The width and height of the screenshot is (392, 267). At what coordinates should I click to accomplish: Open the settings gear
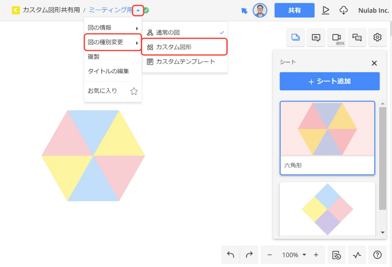[377, 37]
